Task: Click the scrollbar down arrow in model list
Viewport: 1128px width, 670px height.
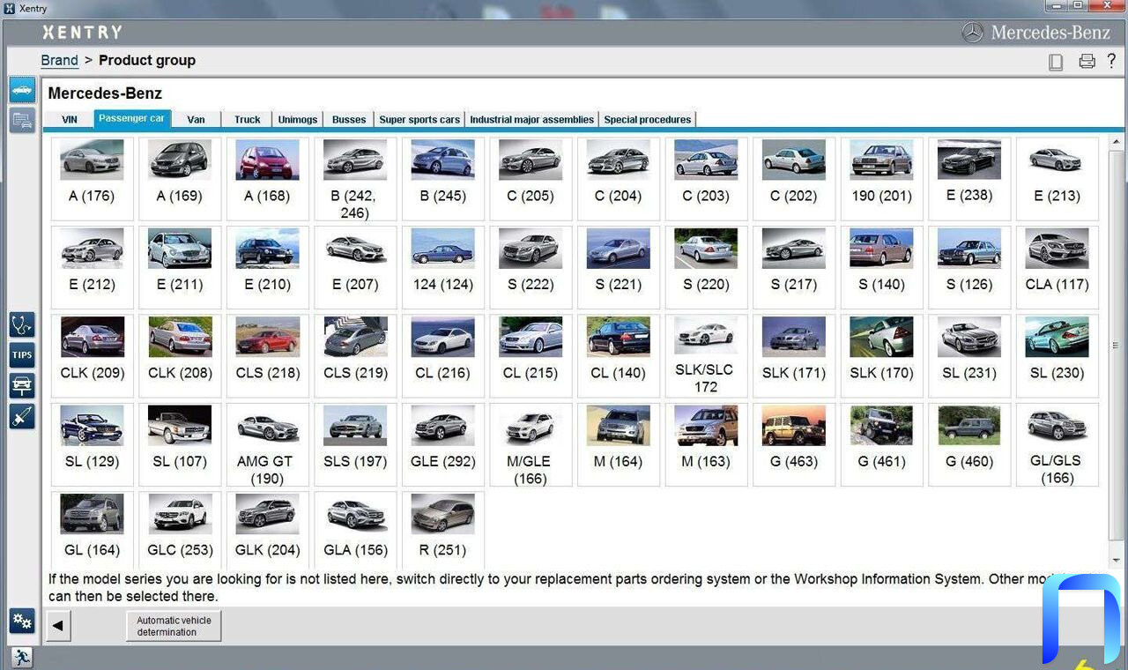Action: coord(1116,561)
